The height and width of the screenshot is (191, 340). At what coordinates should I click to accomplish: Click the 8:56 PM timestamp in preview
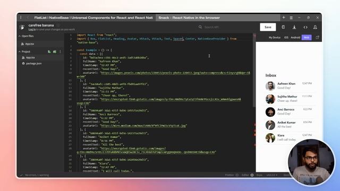(308, 122)
